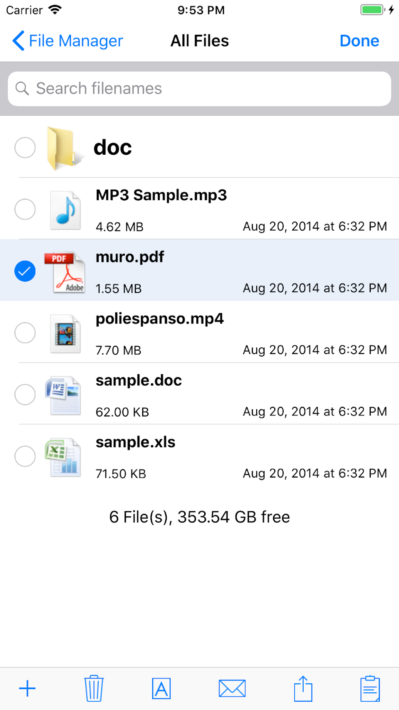Tap Done in the top right corner
399x710 pixels.
[x=359, y=41]
